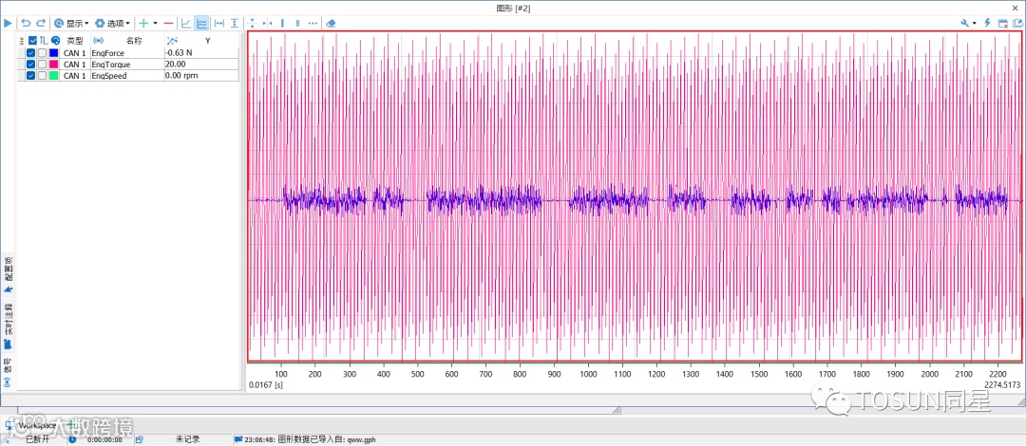Click the detach window icon
Screen dimensions: 1026x446
(1017, 23)
